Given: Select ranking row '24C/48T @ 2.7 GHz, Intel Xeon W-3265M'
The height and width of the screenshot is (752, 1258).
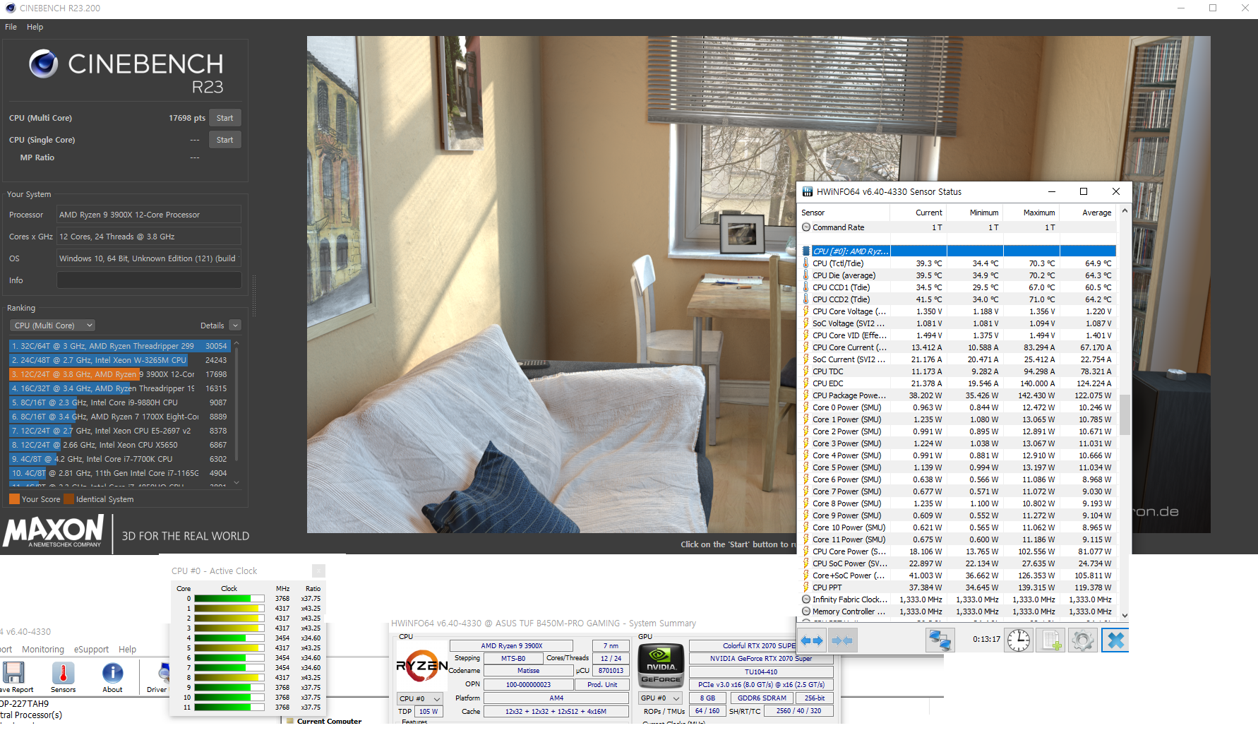Looking at the screenshot, I should [119, 360].
